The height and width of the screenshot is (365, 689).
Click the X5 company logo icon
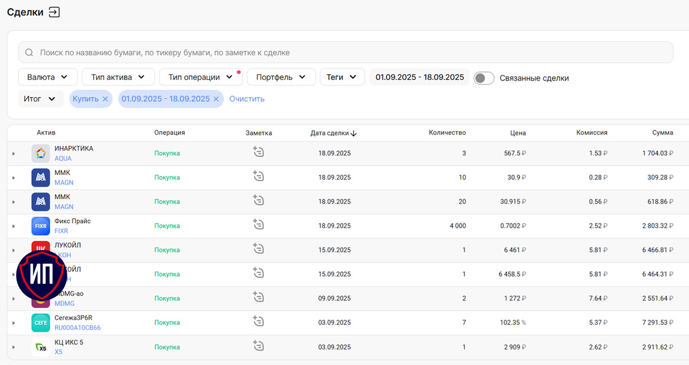41,347
